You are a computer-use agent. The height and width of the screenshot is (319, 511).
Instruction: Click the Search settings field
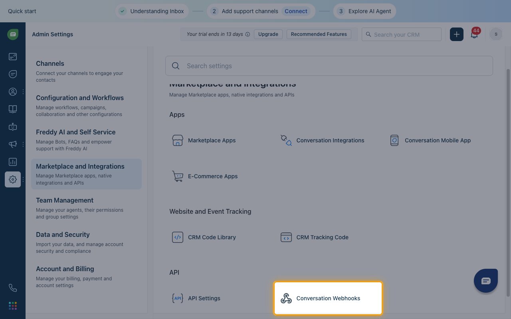pos(329,66)
